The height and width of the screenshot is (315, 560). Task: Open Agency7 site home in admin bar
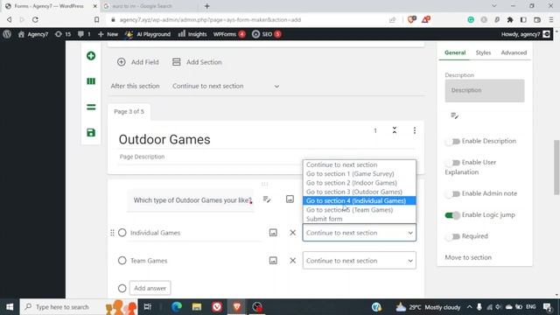click(33, 34)
